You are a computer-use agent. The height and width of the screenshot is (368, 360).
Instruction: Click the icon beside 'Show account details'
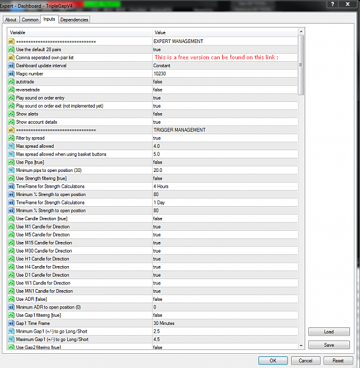pyautogui.click(x=11, y=122)
